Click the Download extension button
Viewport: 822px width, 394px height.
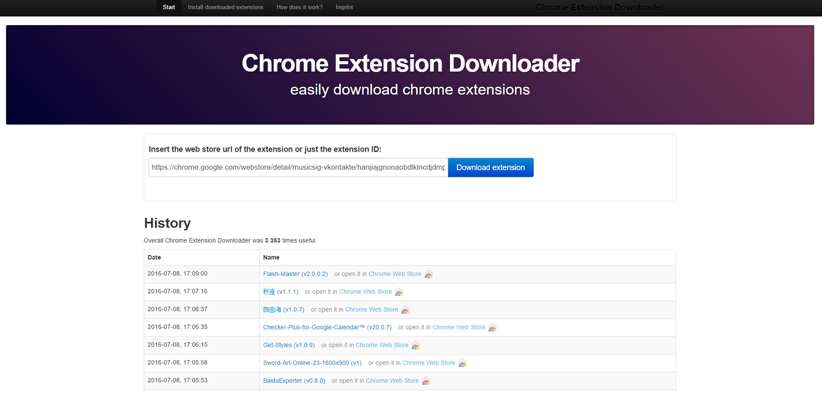(x=491, y=167)
